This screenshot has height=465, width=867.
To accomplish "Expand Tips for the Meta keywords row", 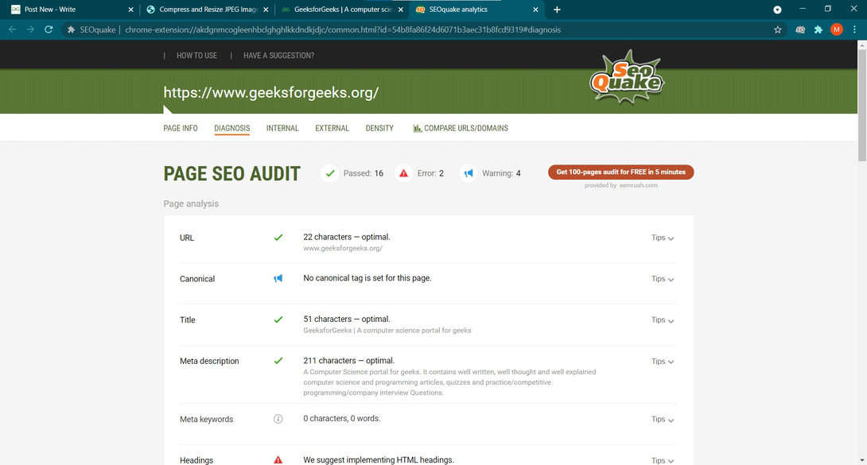I will 663,420.
